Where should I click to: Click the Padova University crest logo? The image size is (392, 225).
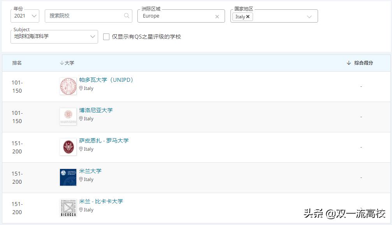[68, 86]
